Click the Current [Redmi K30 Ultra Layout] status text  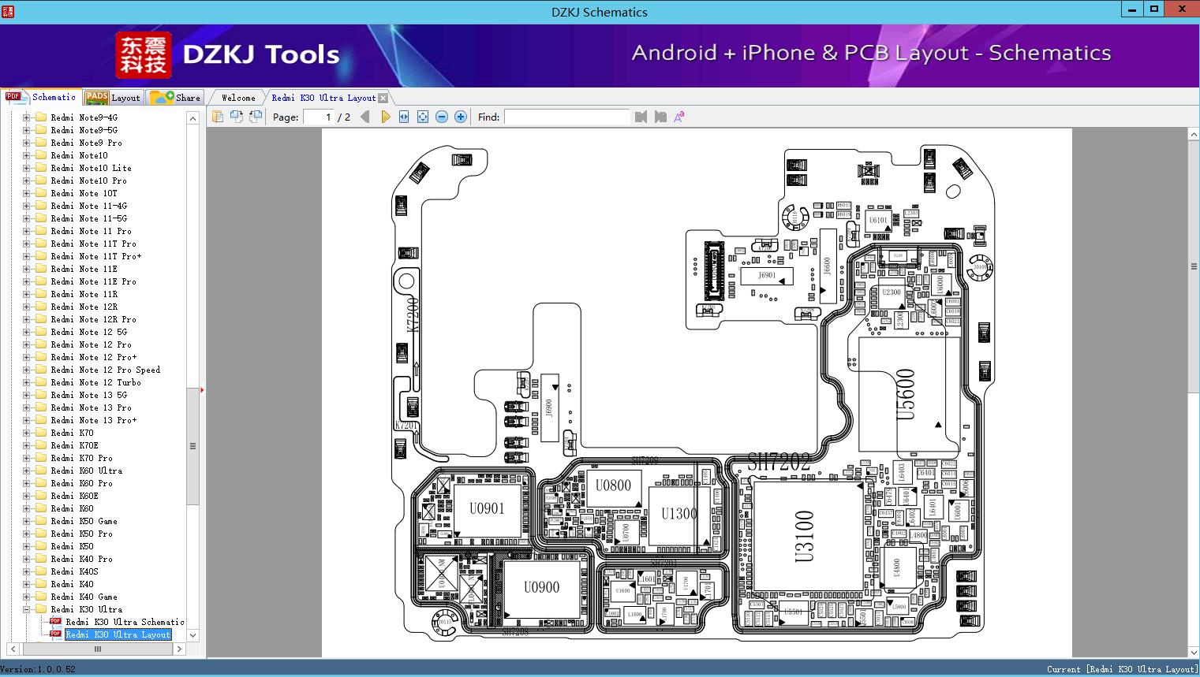1122,670
